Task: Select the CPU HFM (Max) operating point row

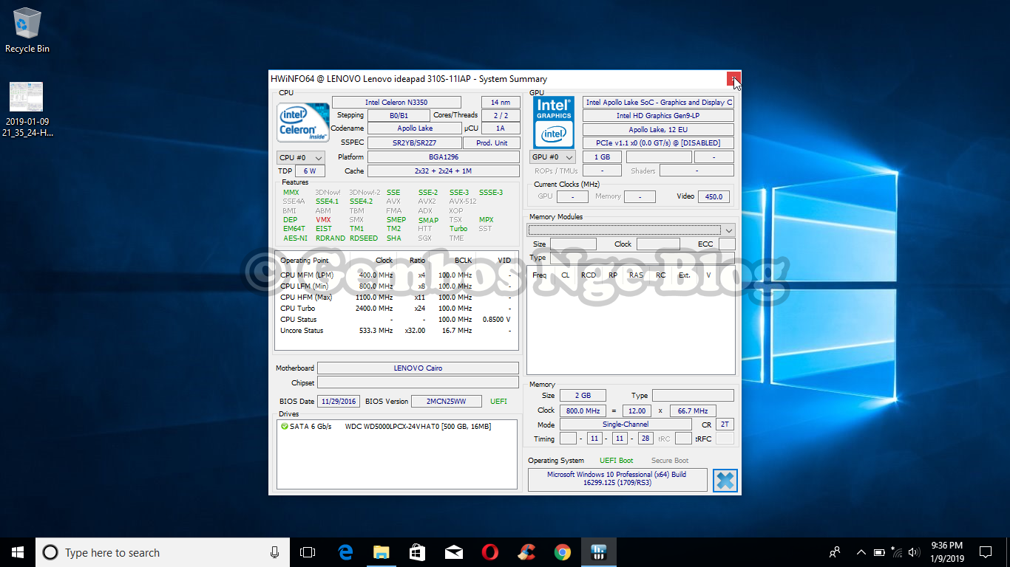Action: click(396, 298)
